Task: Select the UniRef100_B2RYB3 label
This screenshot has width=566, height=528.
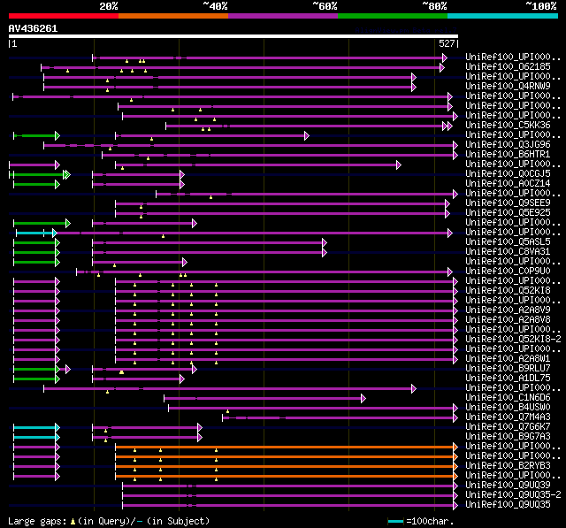Action: click(x=508, y=466)
